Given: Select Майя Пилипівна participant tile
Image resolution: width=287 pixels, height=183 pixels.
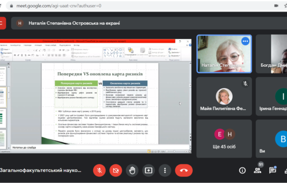Looking at the screenshot, I should point(224,97).
